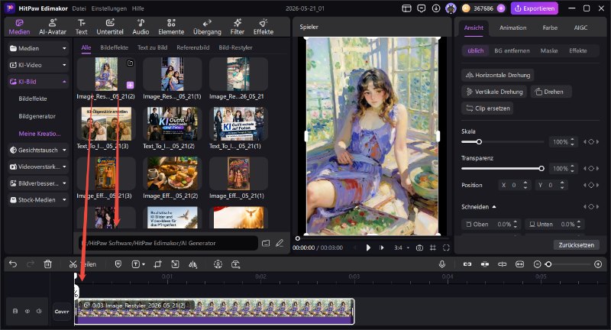This screenshot has width=611, height=330.
Task: Switch to the Farbe tab
Action: pos(550,27)
